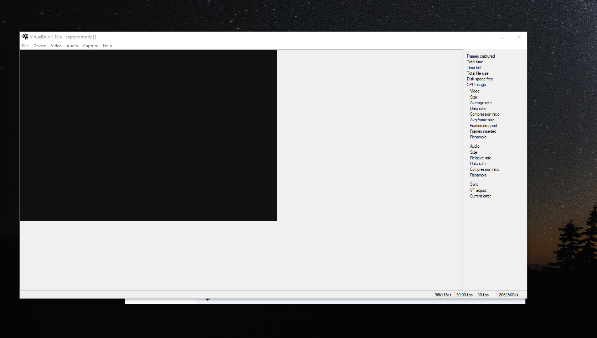
Task: Click the 96K/16/s audio format status entry
Action: pos(443,295)
